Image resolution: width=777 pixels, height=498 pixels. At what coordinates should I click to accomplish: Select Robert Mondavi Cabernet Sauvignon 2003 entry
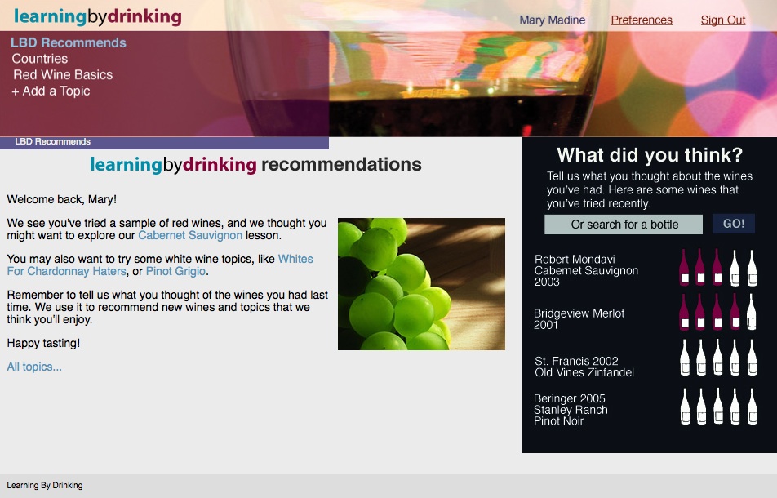586,270
